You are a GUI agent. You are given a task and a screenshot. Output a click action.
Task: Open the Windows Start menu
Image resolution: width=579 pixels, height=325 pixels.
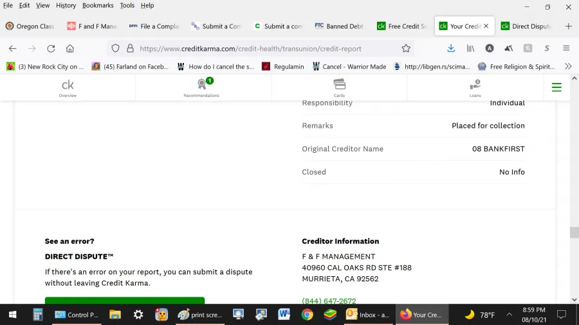tap(12, 315)
